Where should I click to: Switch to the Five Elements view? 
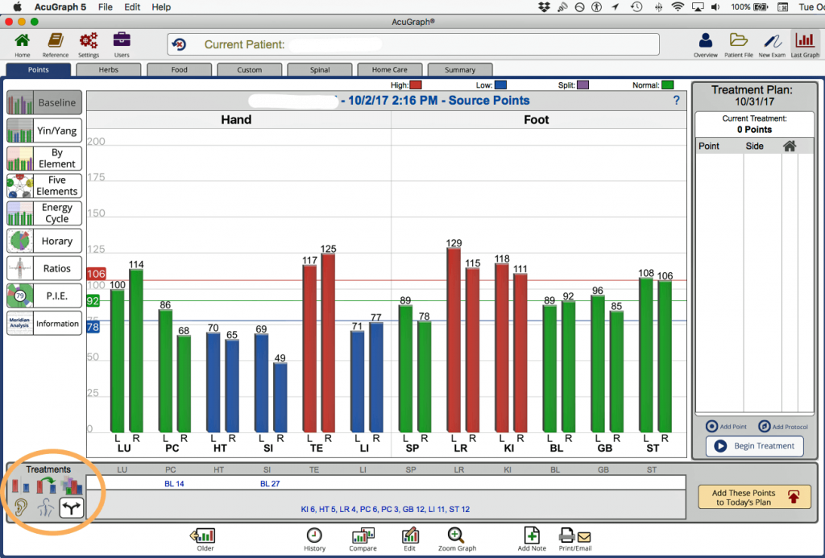(44, 186)
